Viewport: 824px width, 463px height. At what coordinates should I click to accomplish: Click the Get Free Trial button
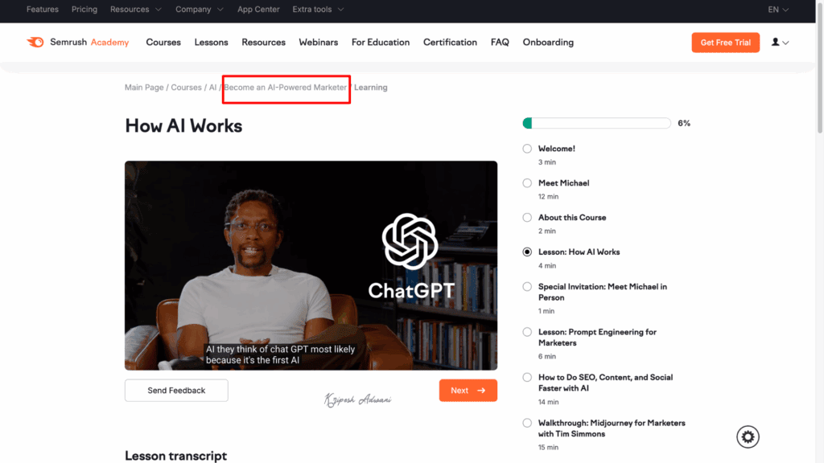pos(725,42)
